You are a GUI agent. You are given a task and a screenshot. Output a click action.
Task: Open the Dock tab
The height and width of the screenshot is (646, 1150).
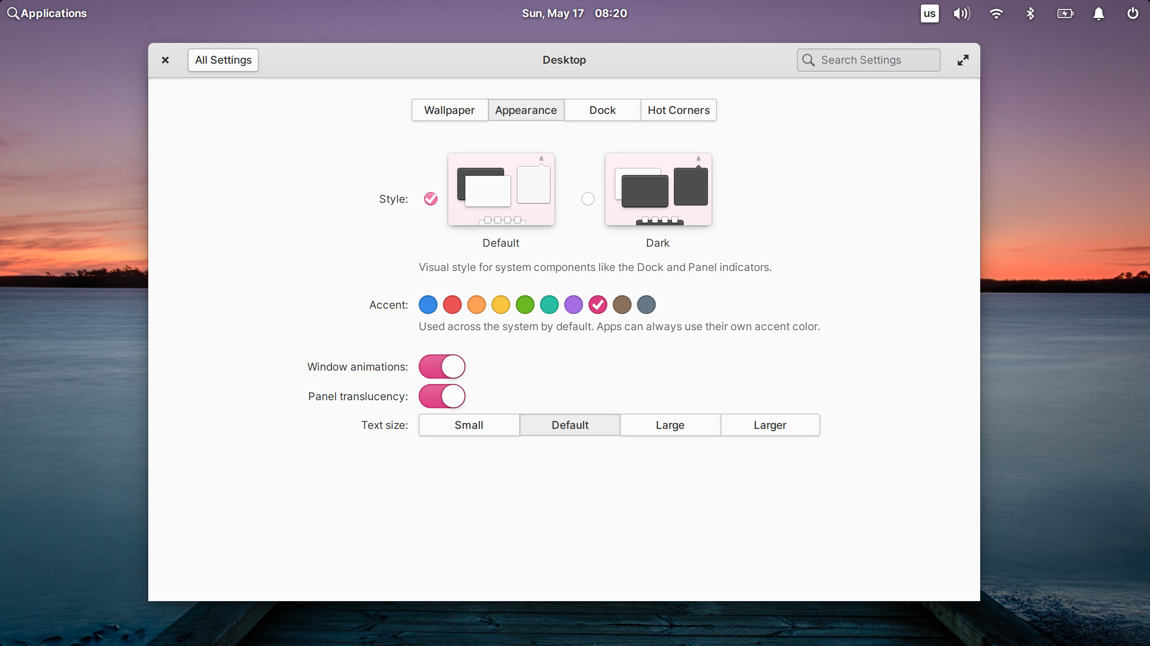[x=602, y=110]
